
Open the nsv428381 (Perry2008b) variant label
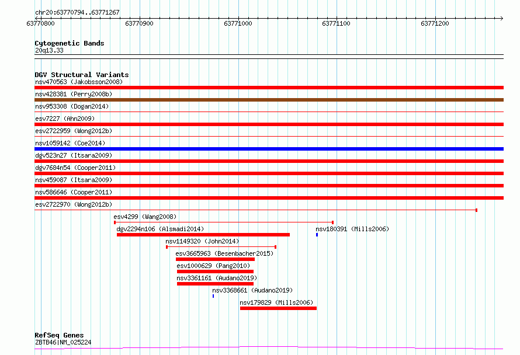click(x=74, y=94)
